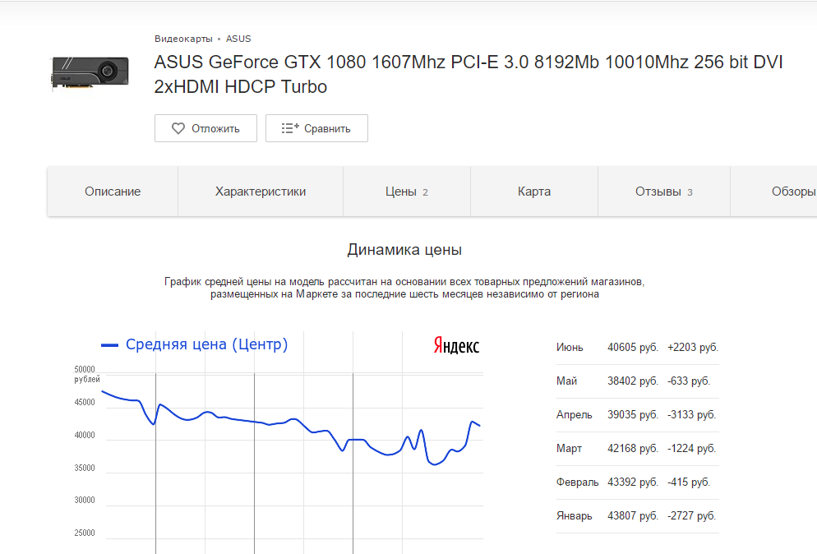Screen dimensions: 817x554
Task: Click the -415 руб. change value
Action: (x=688, y=482)
